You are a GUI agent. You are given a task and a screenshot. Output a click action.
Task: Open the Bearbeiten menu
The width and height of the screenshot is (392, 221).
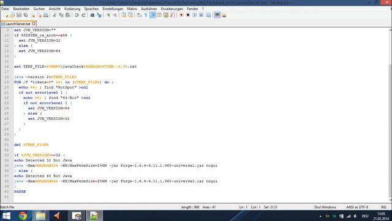pos(21,9)
